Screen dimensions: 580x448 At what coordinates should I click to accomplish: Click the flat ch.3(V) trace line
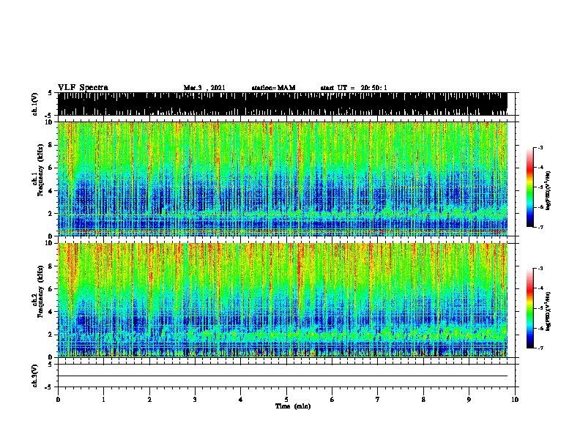pyautogui.click(x=283, y=376)
